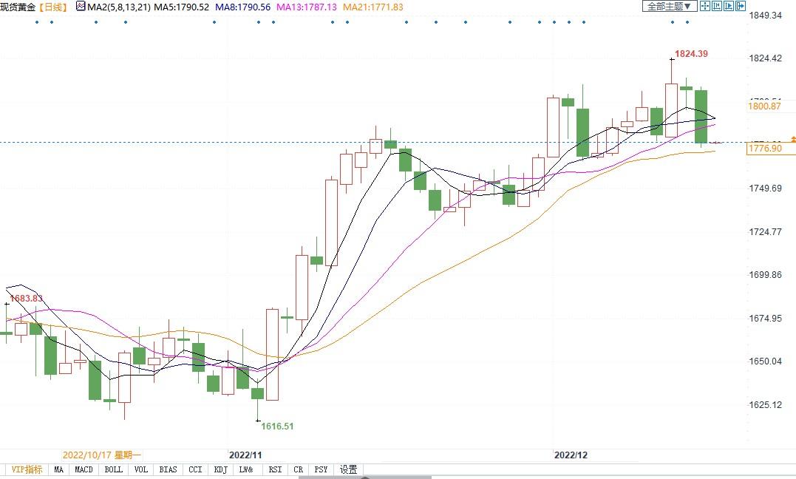Click the crosshair cursor icon
This screenshot has width=796, height=479.
coord(705,7)
